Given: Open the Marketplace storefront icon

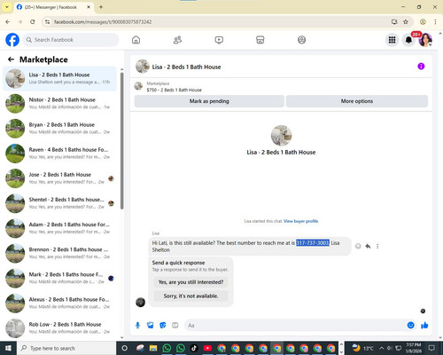Looking at the screenshot, I should pos(260,40).
